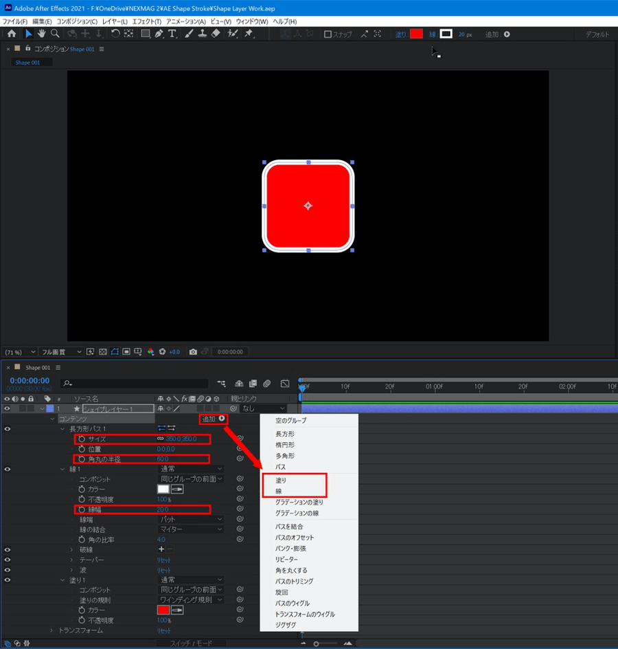Open the エフェクト(T) menu
Image resolution: width=618 pixels, height=649 pixels.
click(146, 22)
